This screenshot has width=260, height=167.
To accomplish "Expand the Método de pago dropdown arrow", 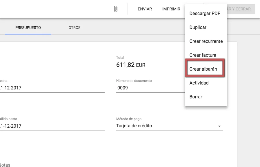I will [219, 126].
